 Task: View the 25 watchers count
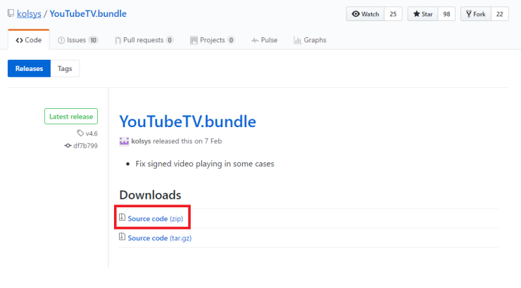[x=393, y=14]
